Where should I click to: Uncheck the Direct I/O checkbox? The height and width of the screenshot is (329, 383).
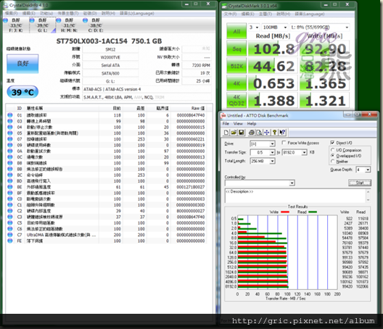[332, 143]
